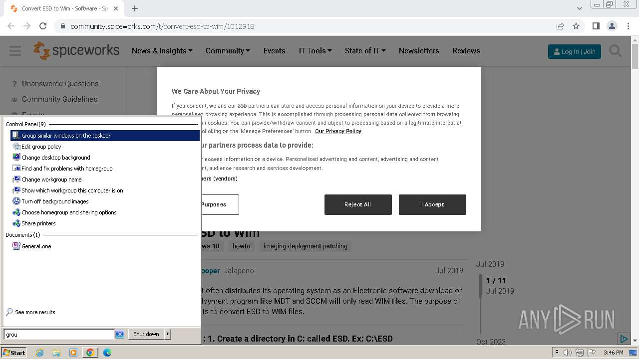Click the Shut down button
Screen dimensions: 639x359
[x=146, y=334]
